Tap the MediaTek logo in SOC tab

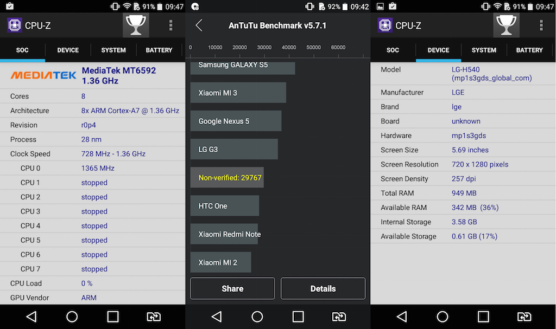tap(43, 75)
